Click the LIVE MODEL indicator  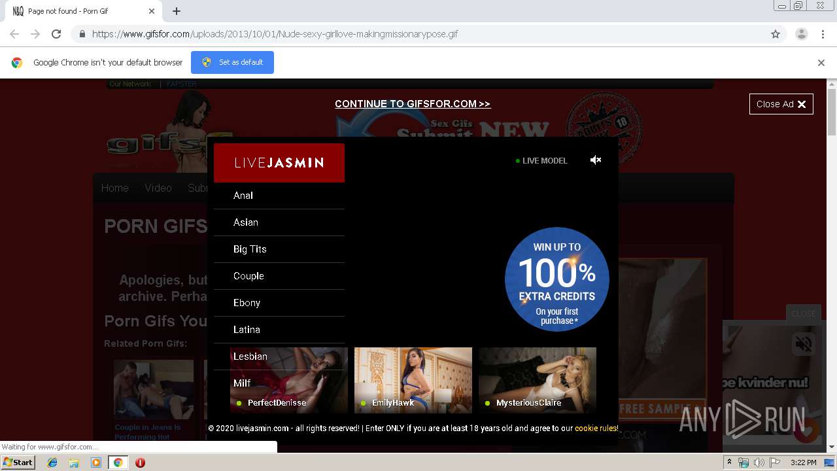tap(541, 161)
